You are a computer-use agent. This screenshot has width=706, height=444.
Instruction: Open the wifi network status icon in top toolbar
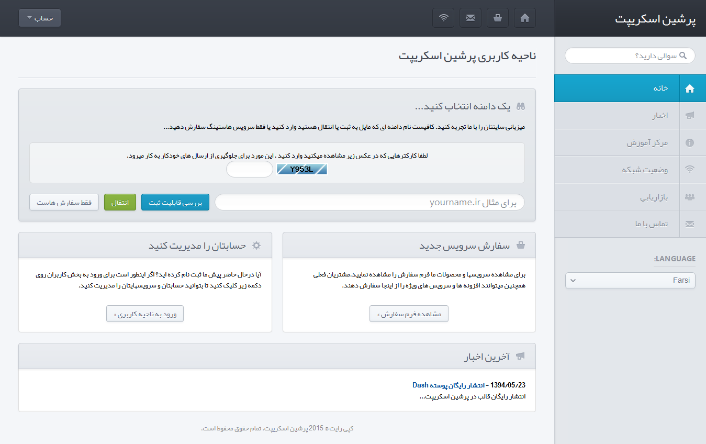pos(443,18)
